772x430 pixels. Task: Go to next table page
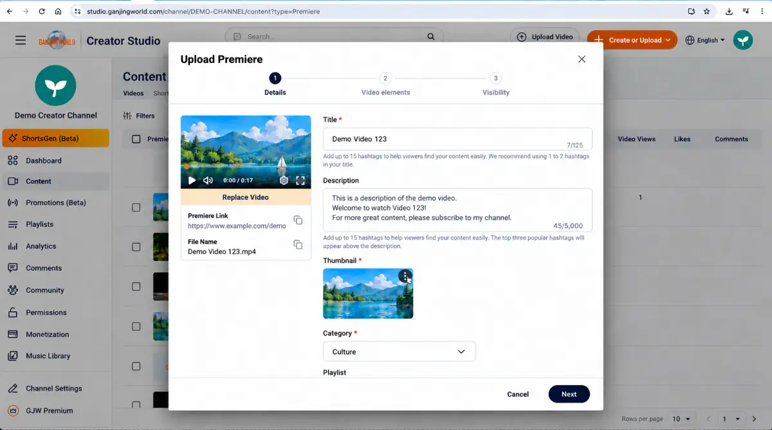[754, 419]
